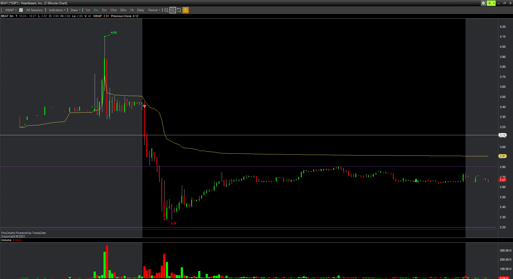Click the 4.20 price axis label

[503, 27]
